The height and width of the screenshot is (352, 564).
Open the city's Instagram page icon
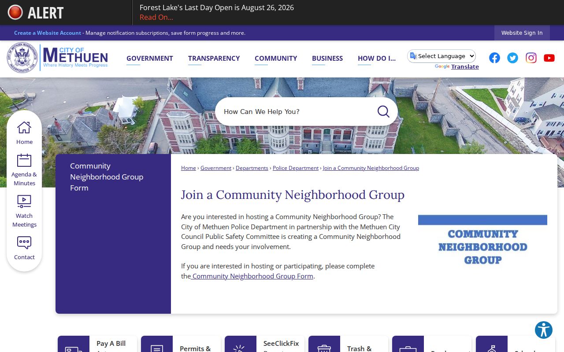click(x=531, y=58)
